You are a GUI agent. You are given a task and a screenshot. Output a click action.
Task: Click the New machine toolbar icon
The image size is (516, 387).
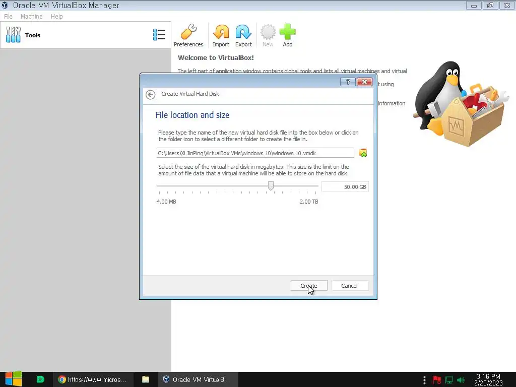coord(268,35)
